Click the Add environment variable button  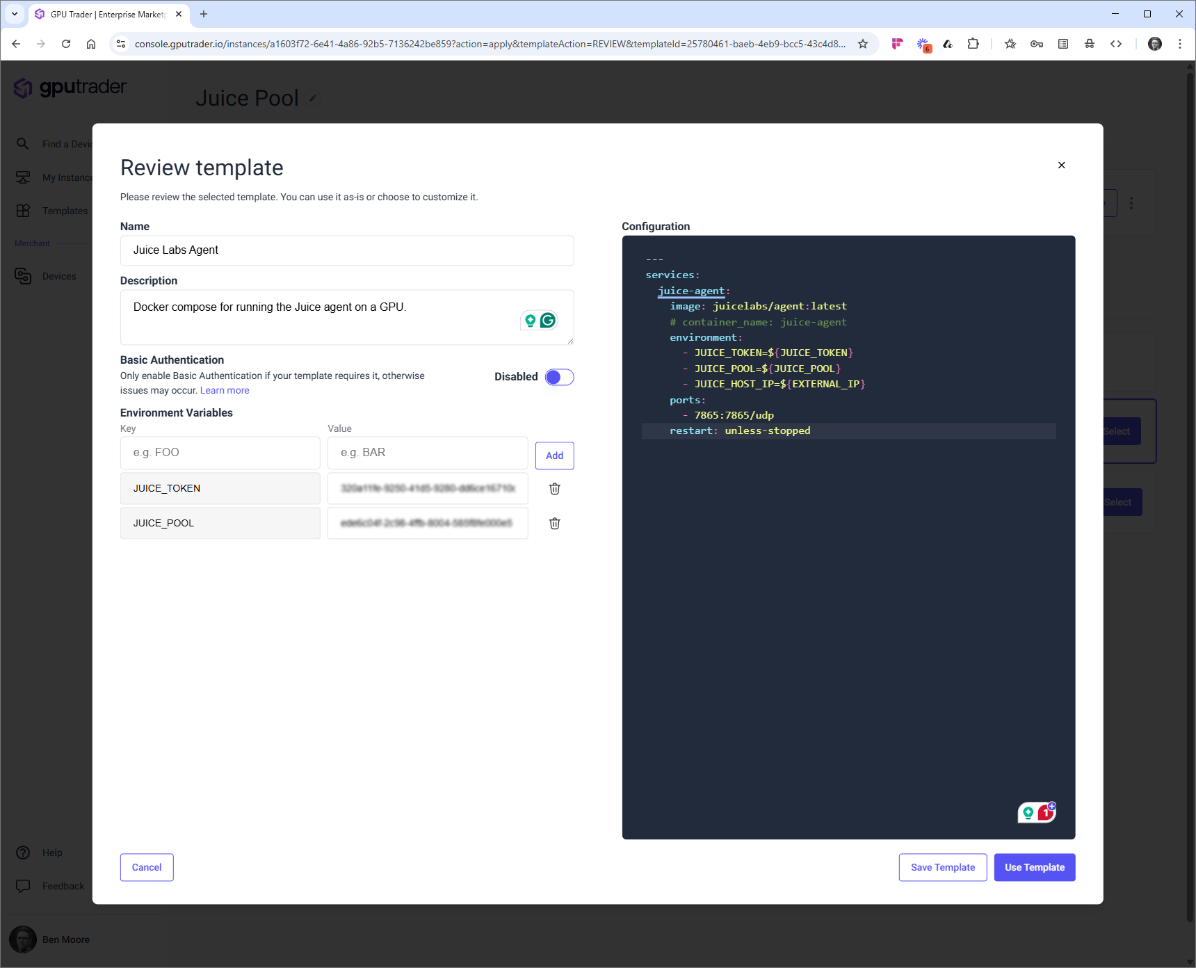click(x=554, y=455)
